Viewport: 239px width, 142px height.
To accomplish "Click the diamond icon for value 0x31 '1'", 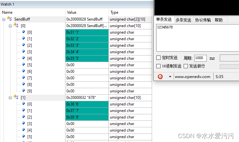I will tap(23, 32).
